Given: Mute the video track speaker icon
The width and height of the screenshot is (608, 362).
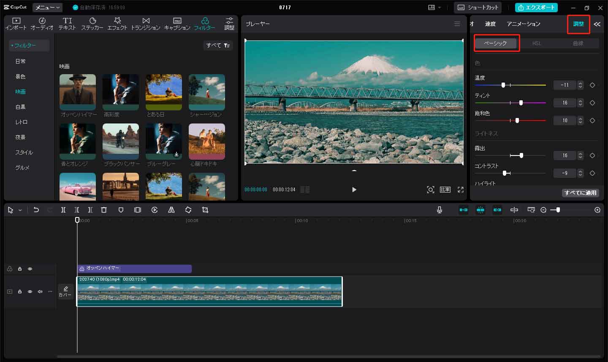Looking at the screenshot, I should (x=40, y=292).
